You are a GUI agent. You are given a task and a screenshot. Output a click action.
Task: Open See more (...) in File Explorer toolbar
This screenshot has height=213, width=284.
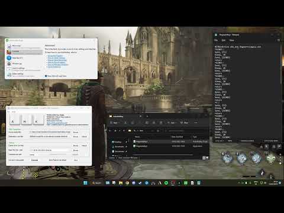[x=196, y=122]
